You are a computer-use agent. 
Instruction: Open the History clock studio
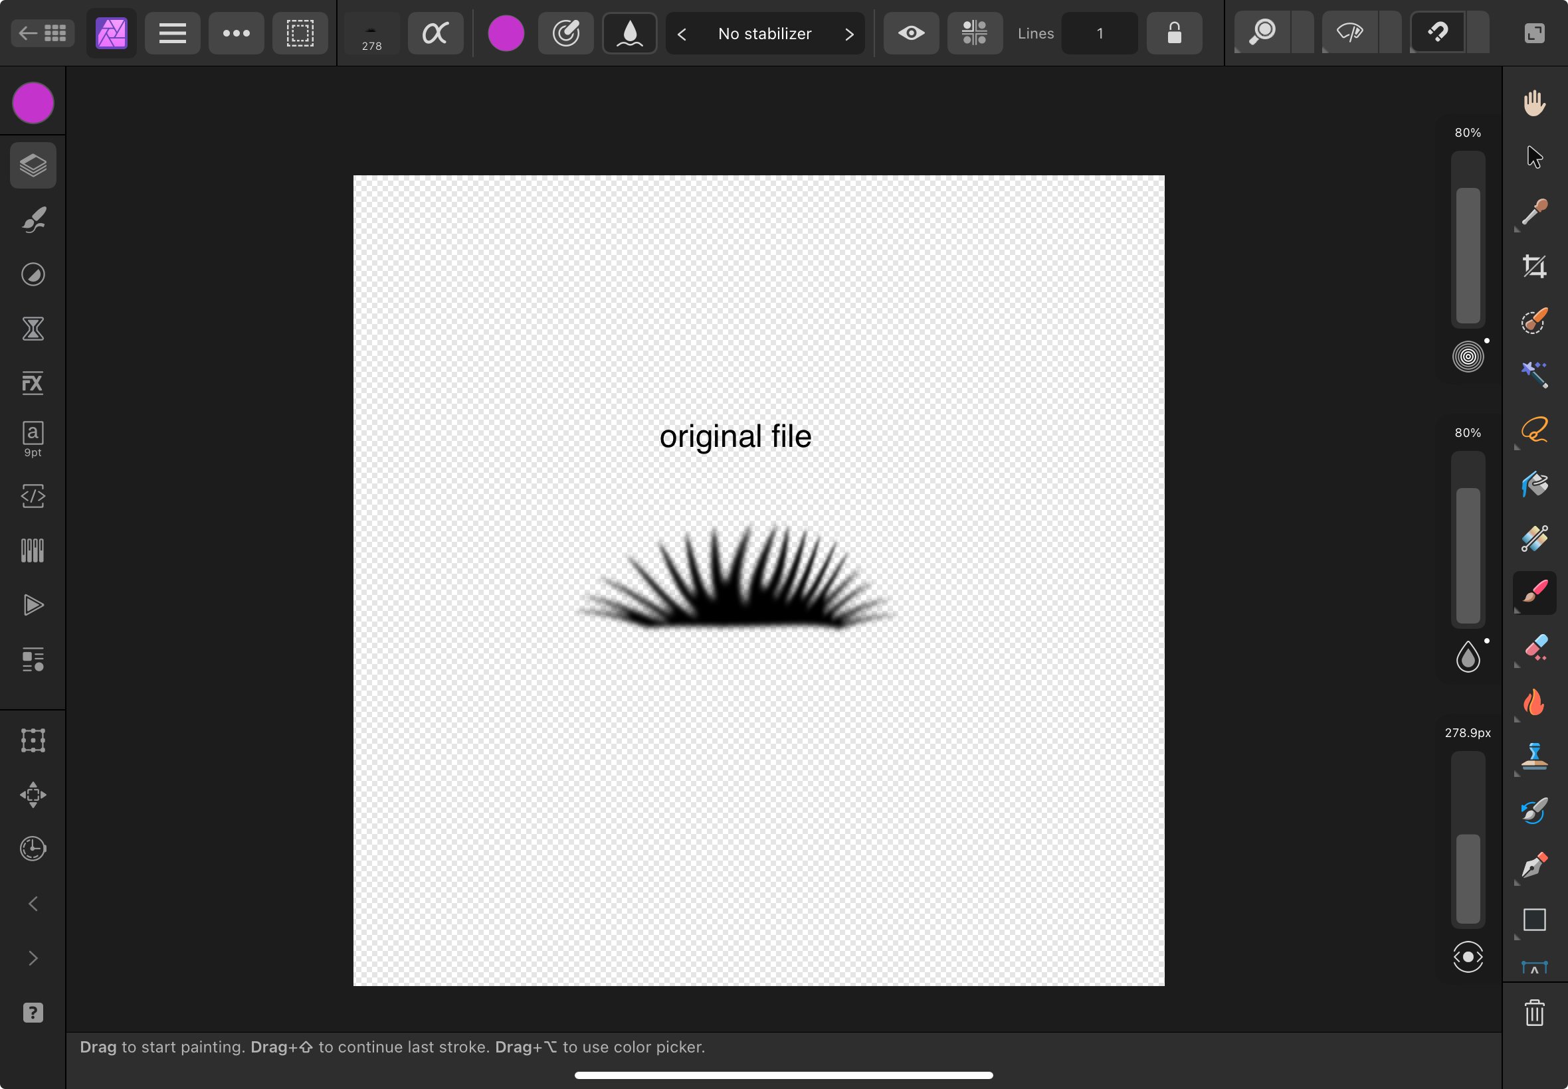pyautogui.click(x=33, y=849)
